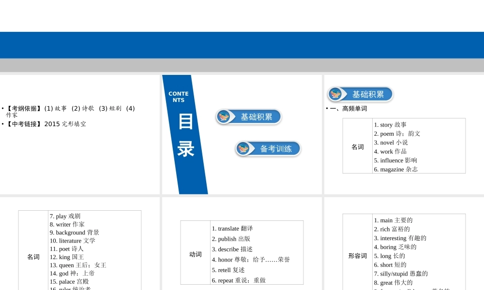
Task: Click book icon in 基础积累 header above 高频单词
Action: pyautogui.click(x=335, y=94)
